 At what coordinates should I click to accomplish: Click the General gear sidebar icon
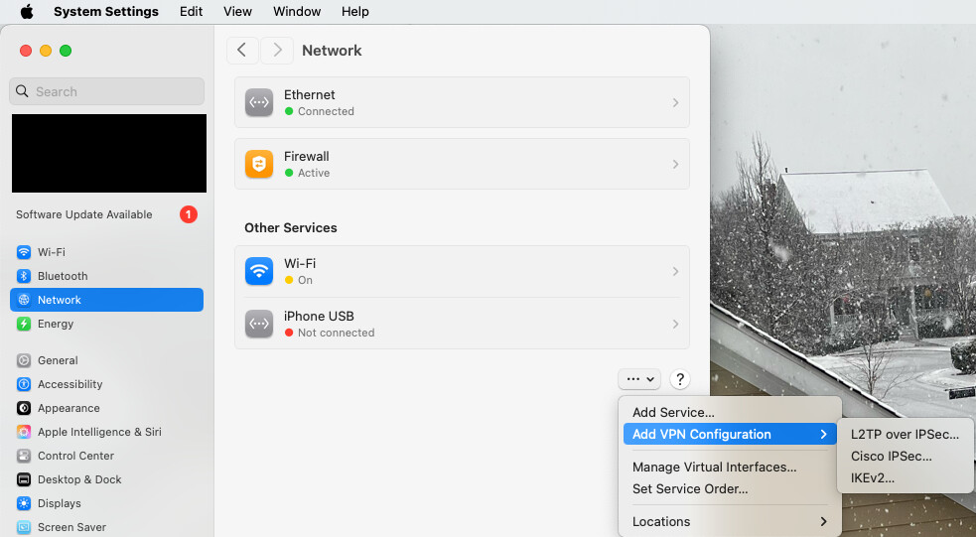(24, 360)
